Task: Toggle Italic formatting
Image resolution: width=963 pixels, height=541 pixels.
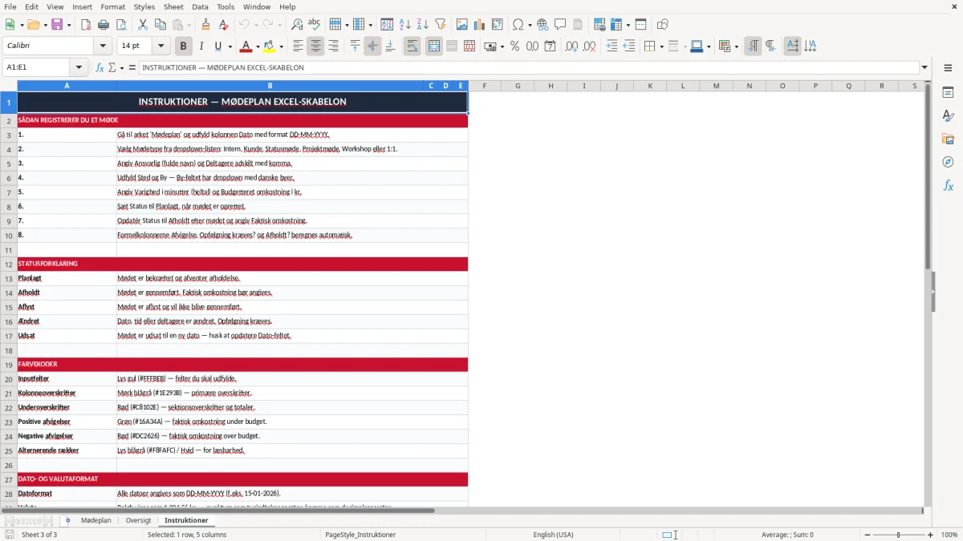Action: pyautogui.click(x=201, y=46)
